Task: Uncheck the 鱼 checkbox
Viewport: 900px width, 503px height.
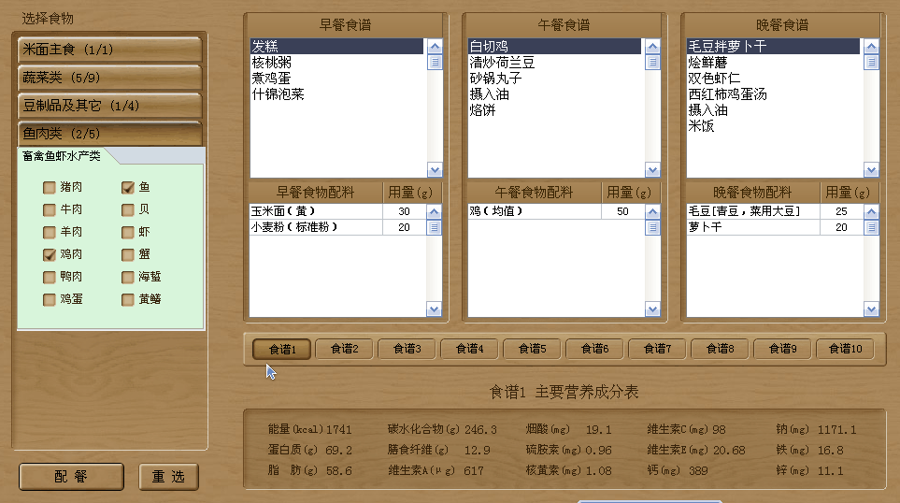Action: 127,187
